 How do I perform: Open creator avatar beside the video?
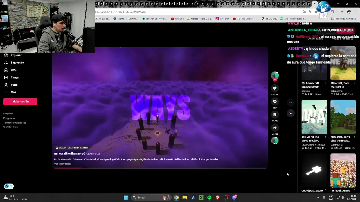pyautogui.click(x=275, y=75)
